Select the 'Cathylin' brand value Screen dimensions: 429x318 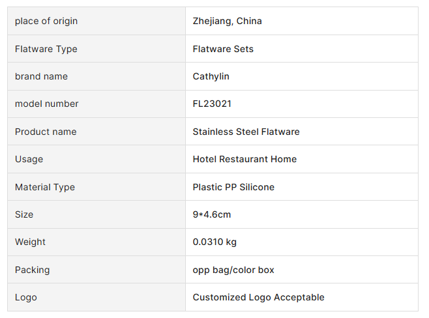click(x=211, y=76)
